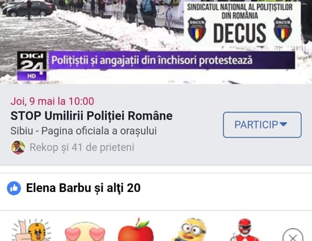Open the event cover photo
The width and height of the screenshot is (312, 241).
[156, 42]
